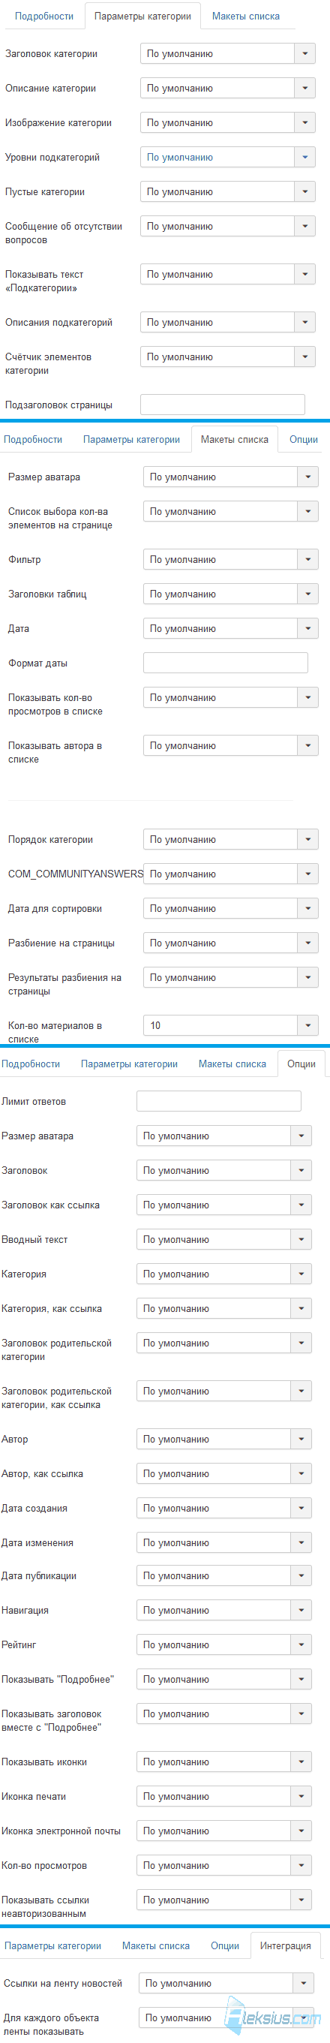Open the Иконка печати dropdown
The width and height of the screenshot is (330, 2043).
223,1796
